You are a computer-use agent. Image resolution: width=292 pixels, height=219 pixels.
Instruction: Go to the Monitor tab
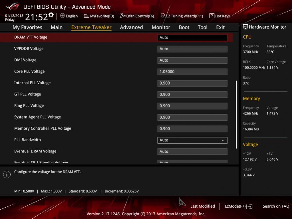pyautogui.click(x=161, y=27)
